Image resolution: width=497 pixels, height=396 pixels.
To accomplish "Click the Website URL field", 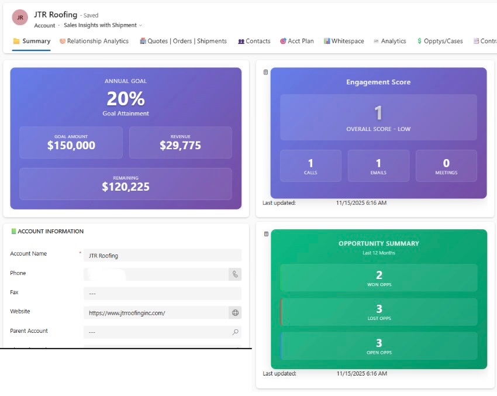I will 156,313.
